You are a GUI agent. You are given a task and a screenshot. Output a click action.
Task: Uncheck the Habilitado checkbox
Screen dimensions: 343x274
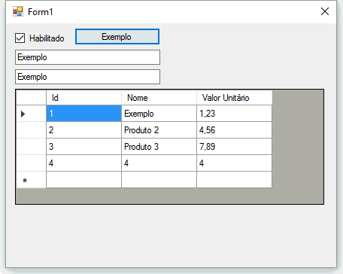pyautogui.click(x=20, y=38)
